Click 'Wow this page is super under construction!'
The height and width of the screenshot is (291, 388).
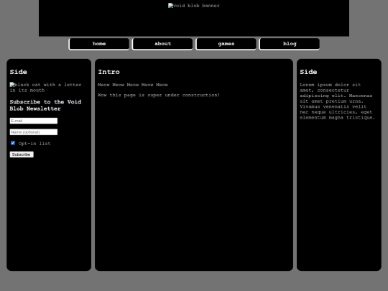tap(159, 95)
